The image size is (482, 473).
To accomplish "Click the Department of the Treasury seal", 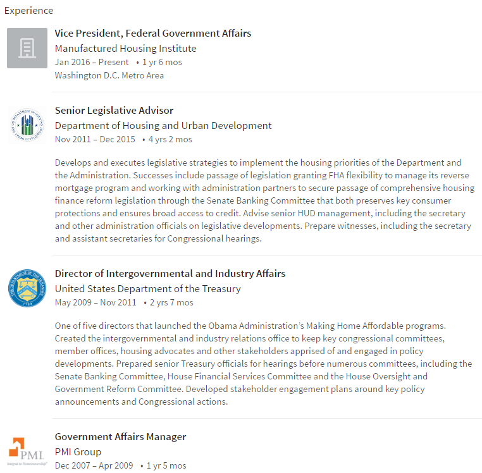I will pyautogui.click(x=27, y=288).
